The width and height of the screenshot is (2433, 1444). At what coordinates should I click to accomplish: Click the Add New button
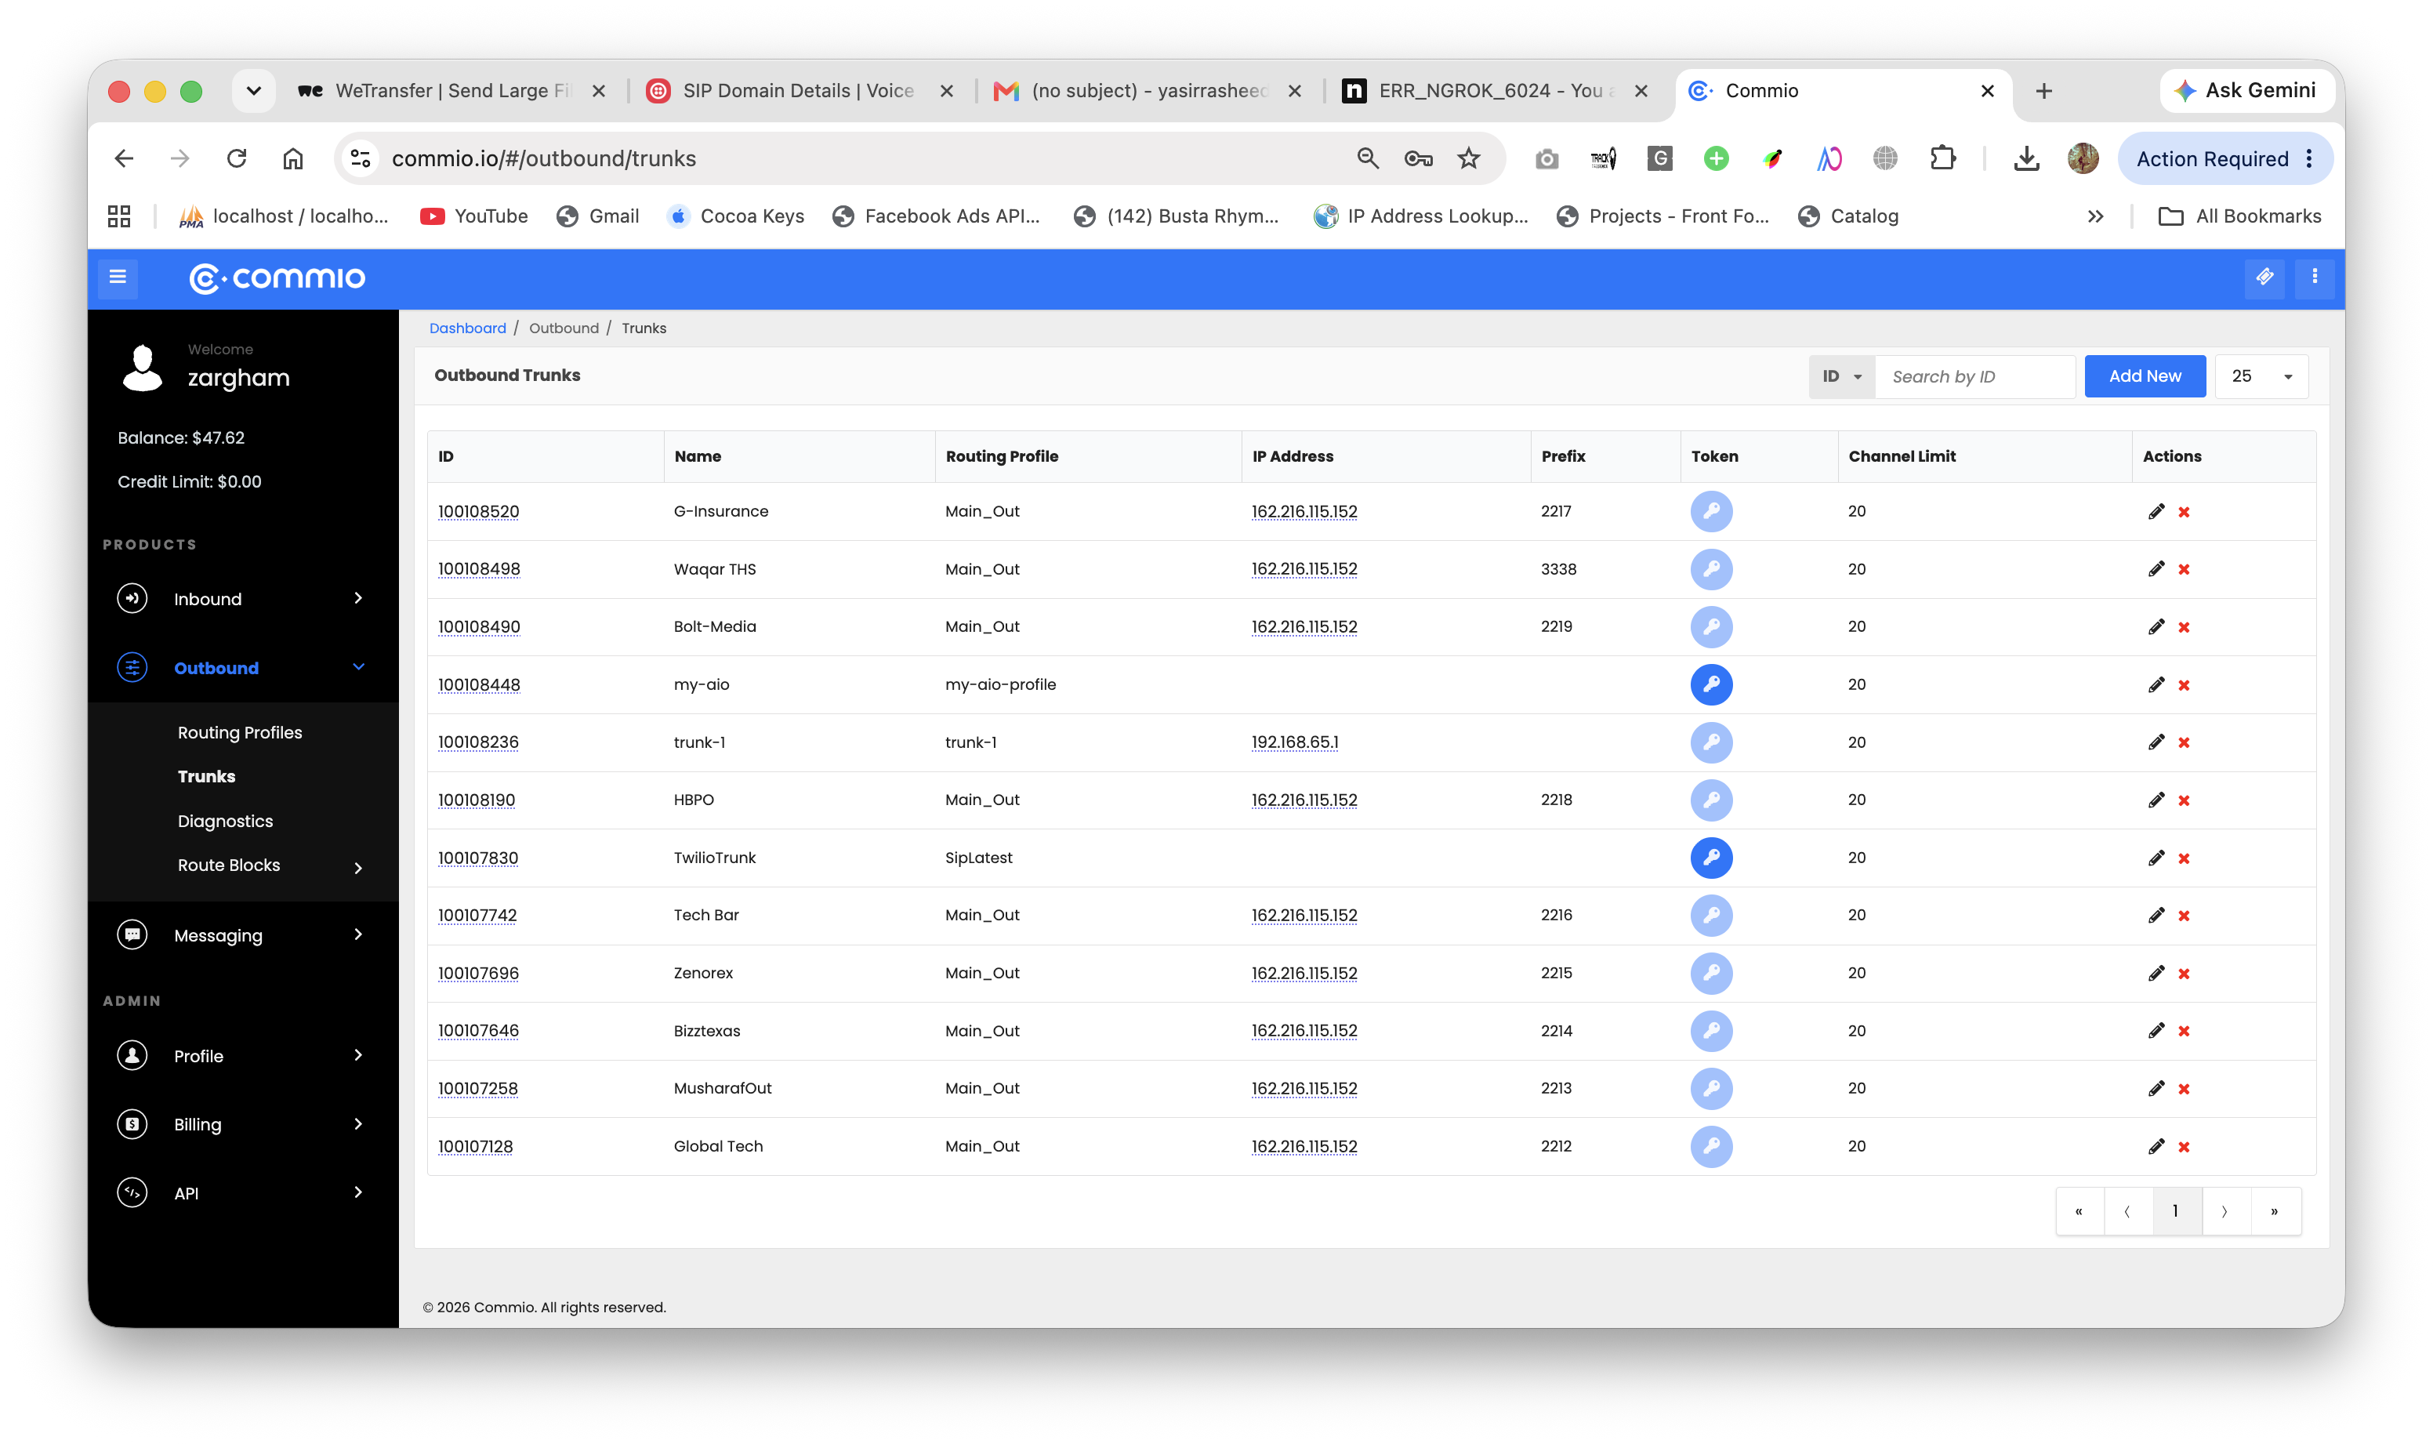point(2144,376)
